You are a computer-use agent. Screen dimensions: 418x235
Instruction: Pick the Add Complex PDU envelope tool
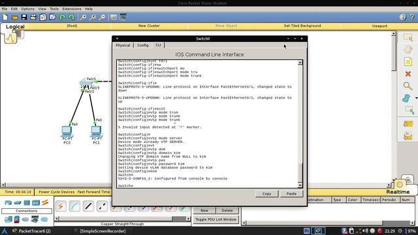(408, 136)
